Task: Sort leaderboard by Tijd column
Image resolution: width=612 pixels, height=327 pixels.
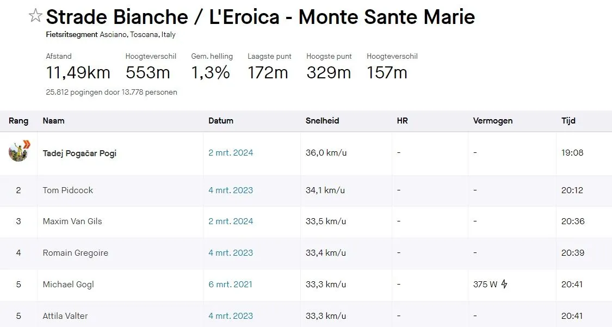Action: (x=568, y=121)
